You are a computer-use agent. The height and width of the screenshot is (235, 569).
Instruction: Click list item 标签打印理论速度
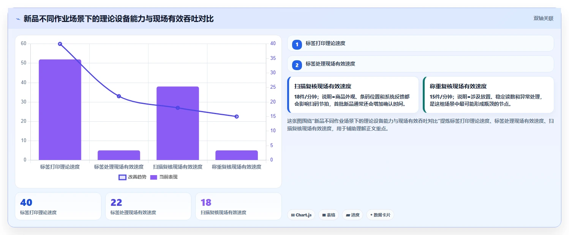pos(420,43)
